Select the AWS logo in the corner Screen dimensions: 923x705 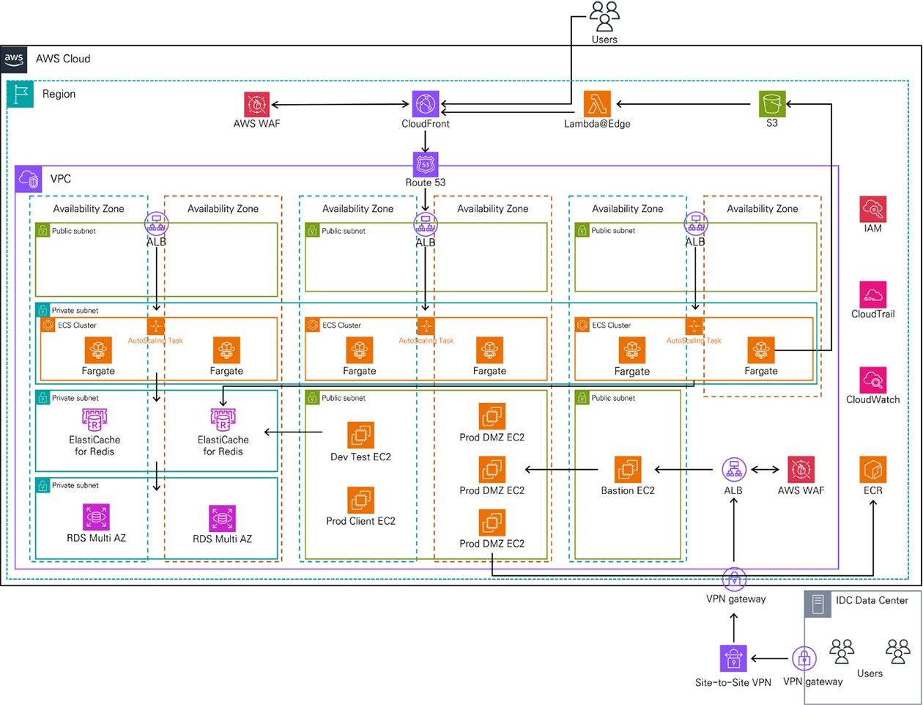click(x=14, y=59)
